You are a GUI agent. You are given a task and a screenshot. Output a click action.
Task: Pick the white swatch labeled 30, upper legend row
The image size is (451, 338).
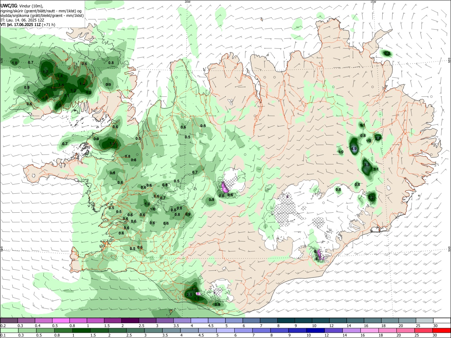(x=442, y=321)
